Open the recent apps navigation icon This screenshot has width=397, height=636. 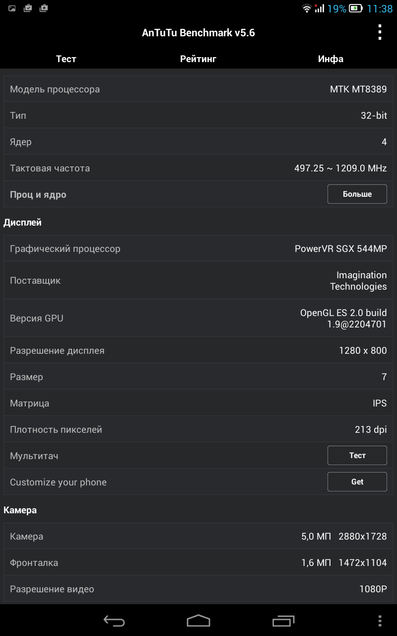pos(283,621)
